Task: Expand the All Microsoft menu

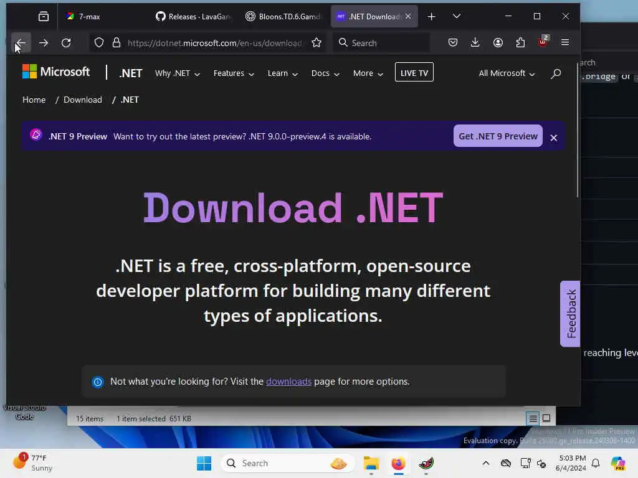Action: pos(507,73)
